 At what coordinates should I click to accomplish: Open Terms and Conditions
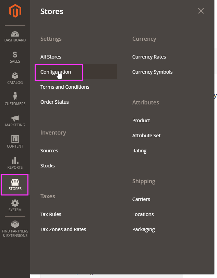(65, 87)
